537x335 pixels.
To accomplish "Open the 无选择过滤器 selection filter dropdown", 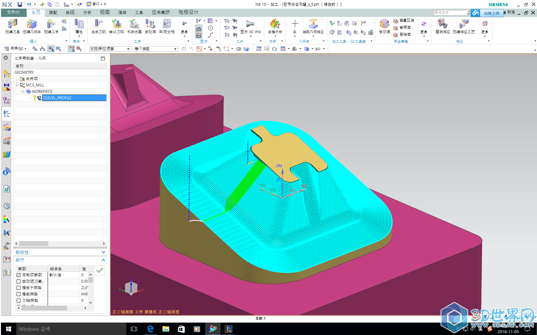I will [x=110, y=49].
